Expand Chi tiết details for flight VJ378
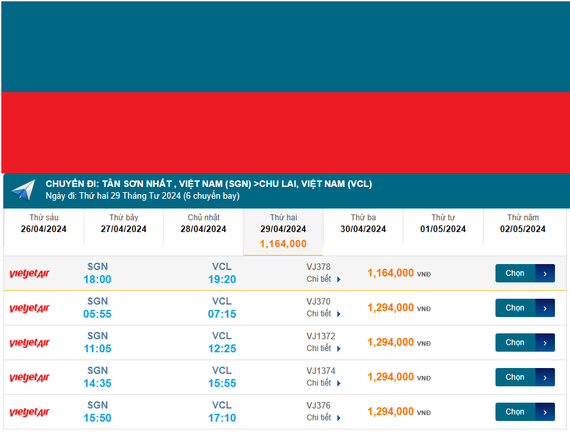This screenshot has height=436, width=570. (x=324, y=279)
